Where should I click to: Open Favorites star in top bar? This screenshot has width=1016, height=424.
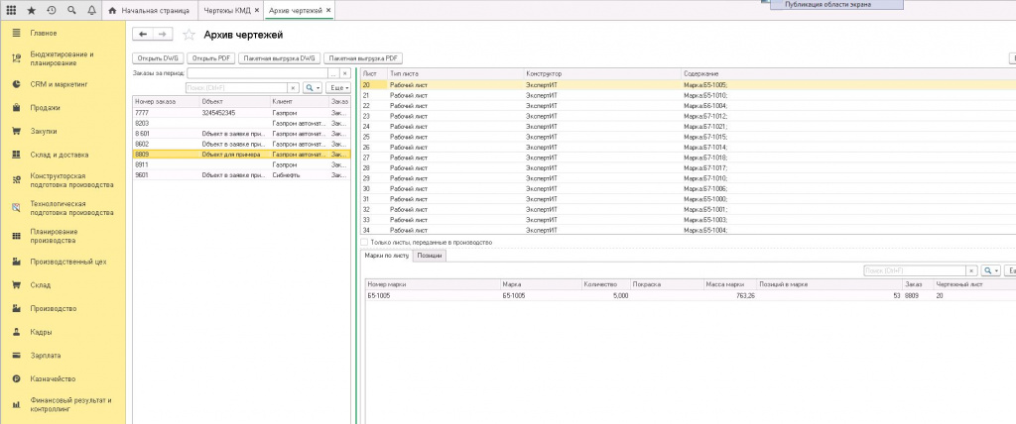(x=31, y=10)
